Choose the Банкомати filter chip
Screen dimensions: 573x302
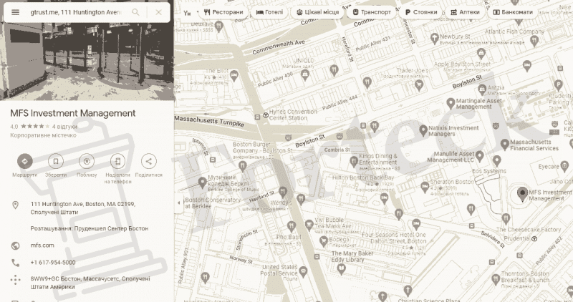513,12
